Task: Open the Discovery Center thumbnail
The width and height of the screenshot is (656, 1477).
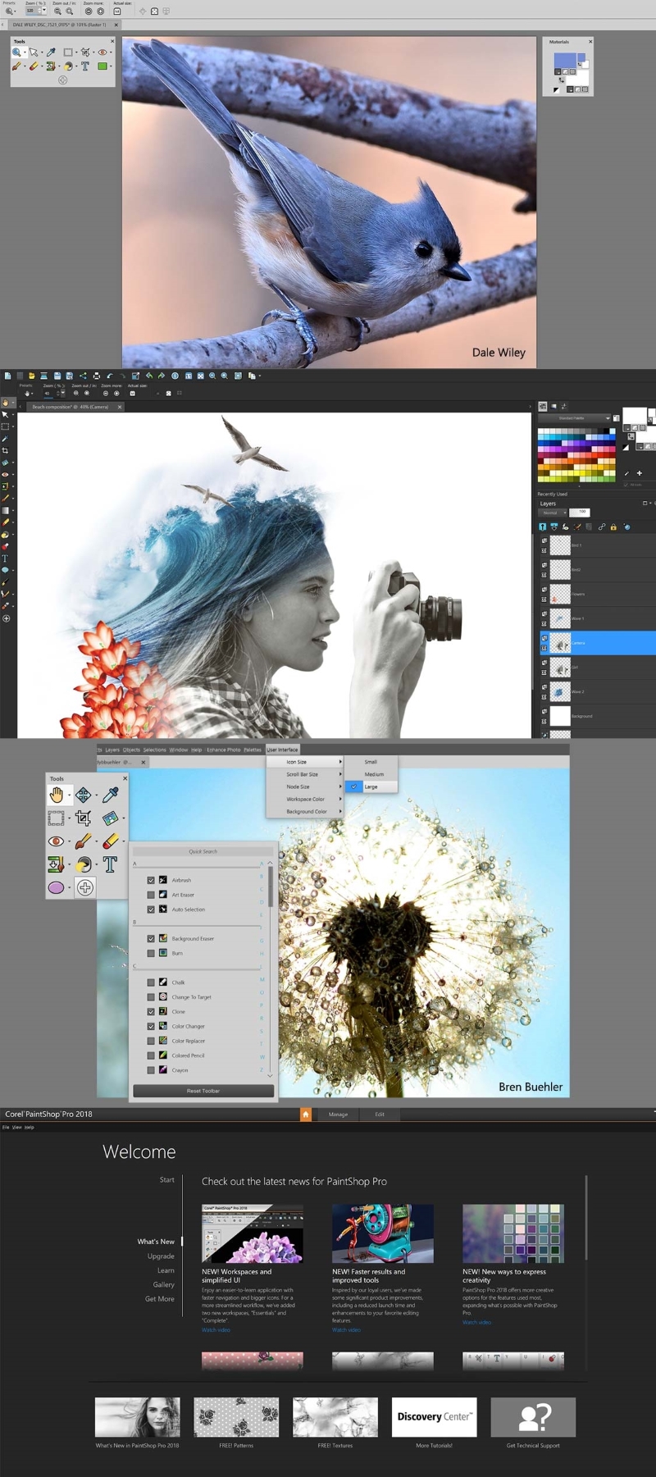Action: click(434, 1417)
